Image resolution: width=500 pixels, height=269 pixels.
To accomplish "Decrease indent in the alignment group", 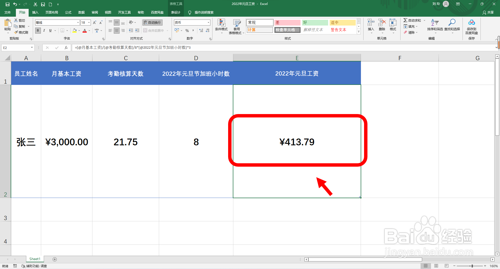I will point(131,30).
